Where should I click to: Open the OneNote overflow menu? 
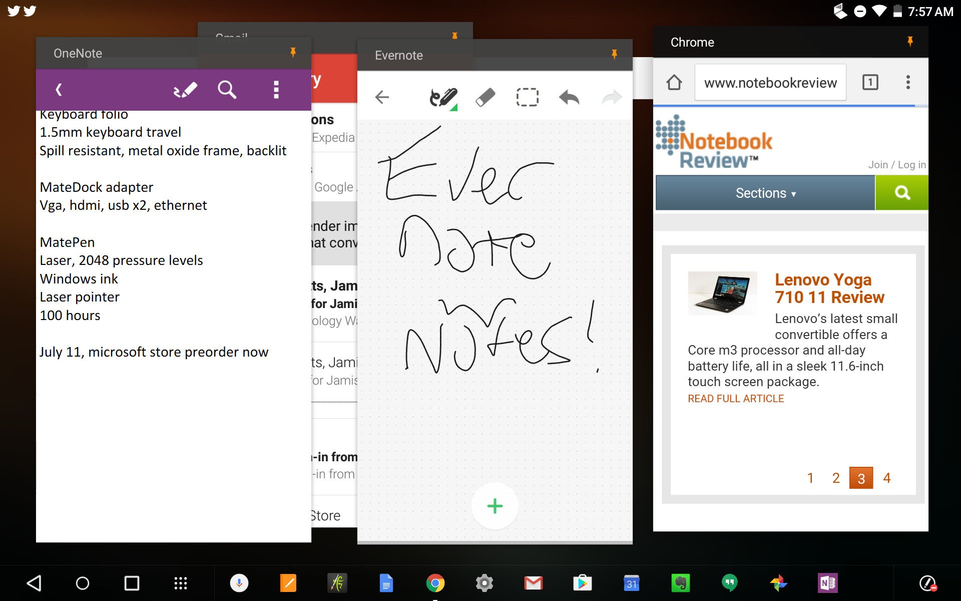(276, 90)
